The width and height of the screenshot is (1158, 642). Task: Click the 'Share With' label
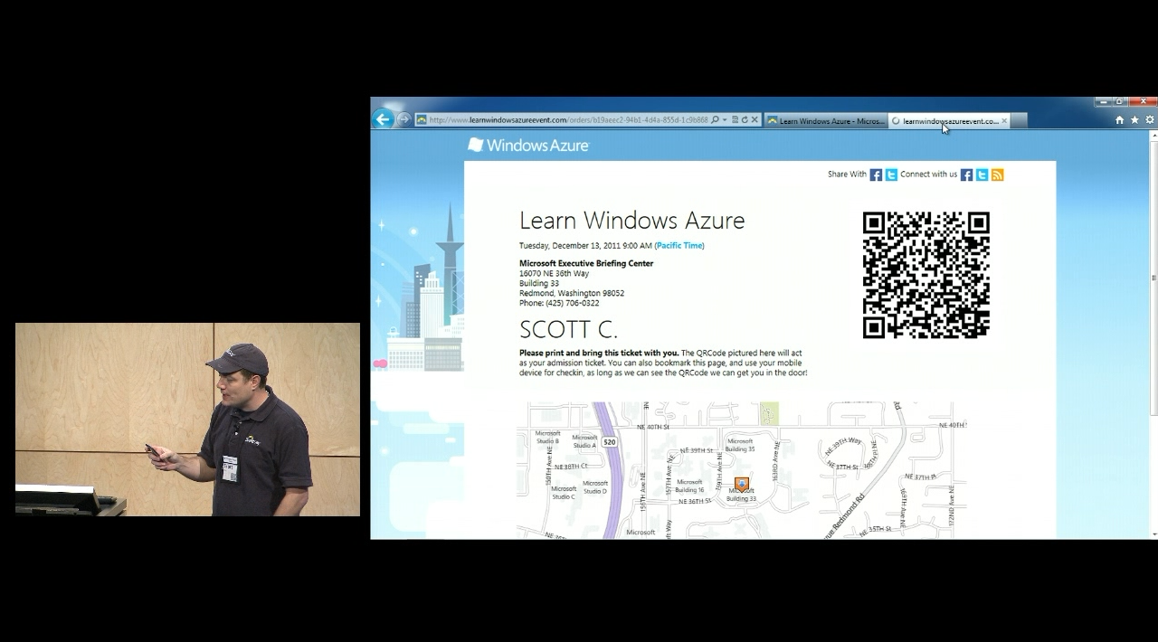coord(847,175)
